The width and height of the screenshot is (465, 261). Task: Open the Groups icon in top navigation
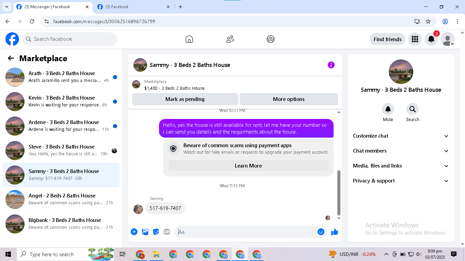pyautogui.click(x=271, y=39)
